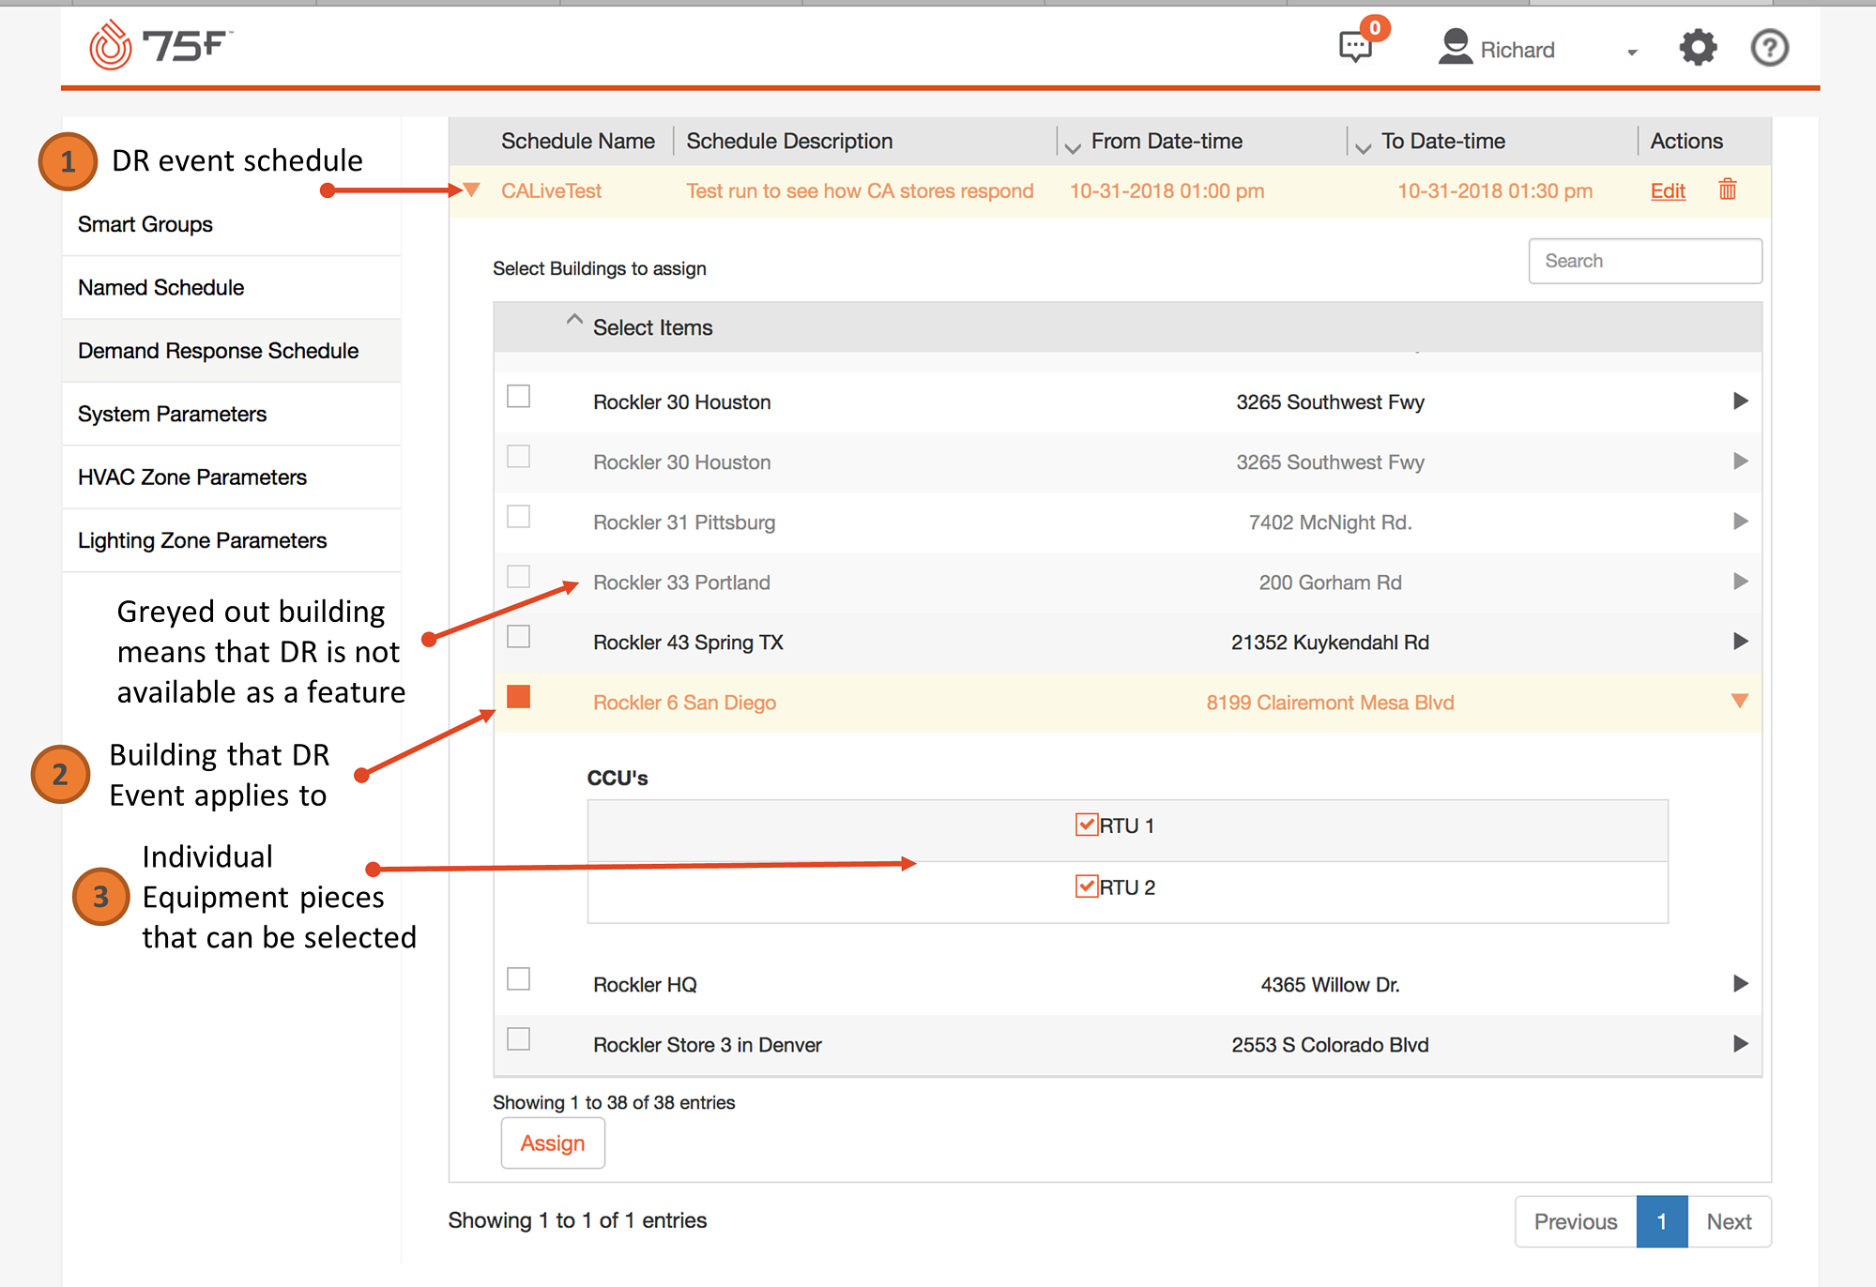Expand Rockler 43 Spring TX arrow

click(x=1740, y=642)
